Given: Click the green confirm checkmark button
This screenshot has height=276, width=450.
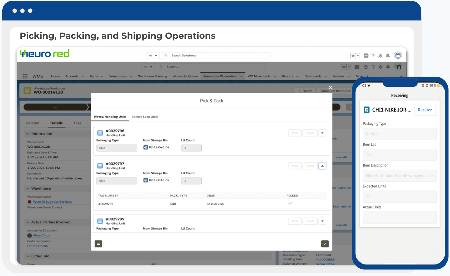Looking at the screenshot, I should (325, 244).
